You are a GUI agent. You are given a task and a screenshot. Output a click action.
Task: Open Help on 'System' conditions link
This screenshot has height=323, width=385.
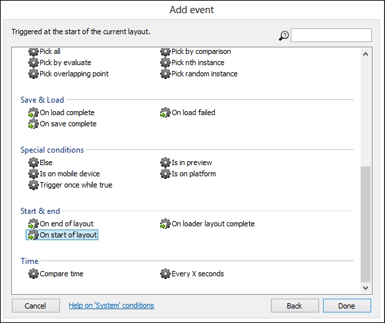(x=111, y=305)
